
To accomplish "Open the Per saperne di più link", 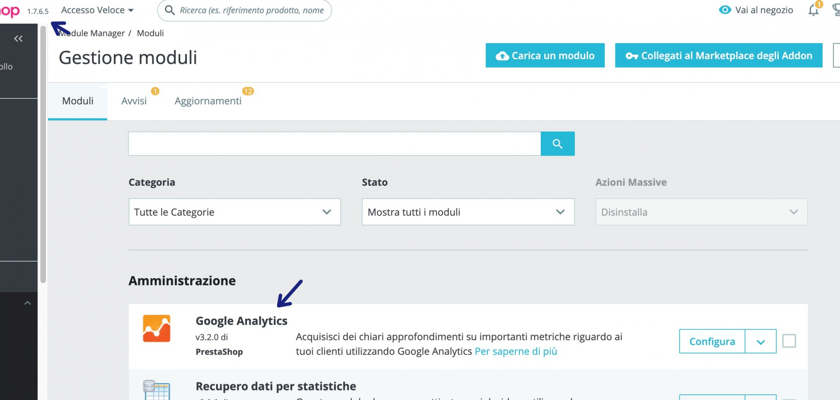I will [x=516, y=351].
